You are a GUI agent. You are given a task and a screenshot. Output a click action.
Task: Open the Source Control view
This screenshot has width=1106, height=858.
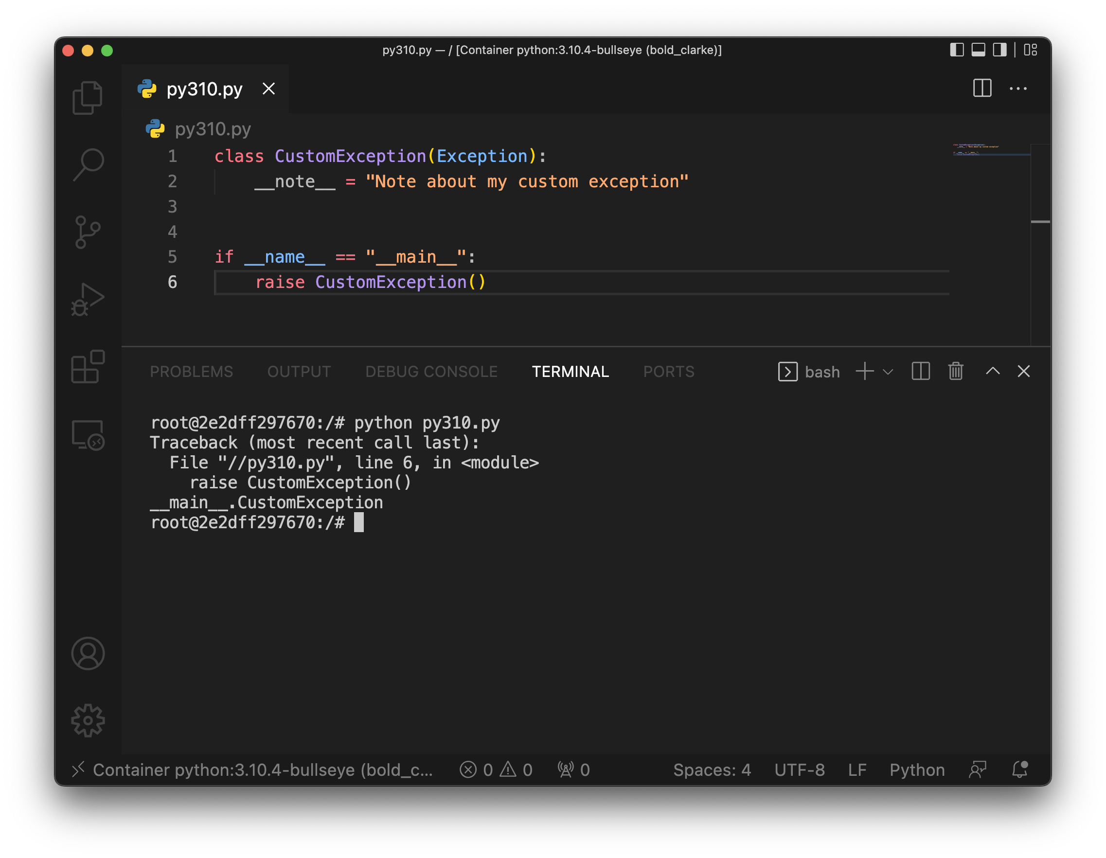[88, 232]
